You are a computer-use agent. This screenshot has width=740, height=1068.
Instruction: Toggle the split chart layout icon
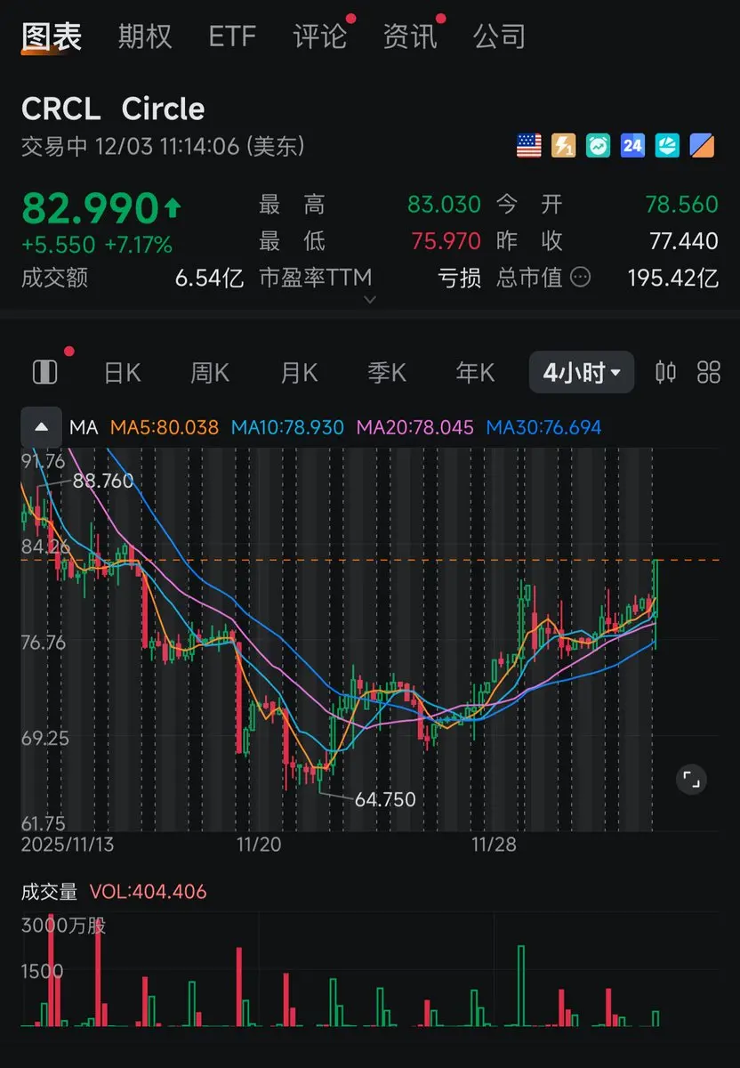[x=44, y=372]
